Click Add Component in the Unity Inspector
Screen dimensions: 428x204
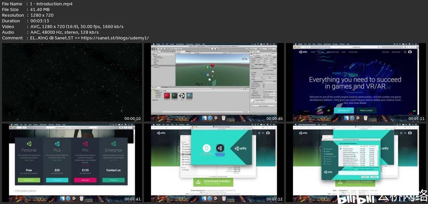(x=263, y=106)
